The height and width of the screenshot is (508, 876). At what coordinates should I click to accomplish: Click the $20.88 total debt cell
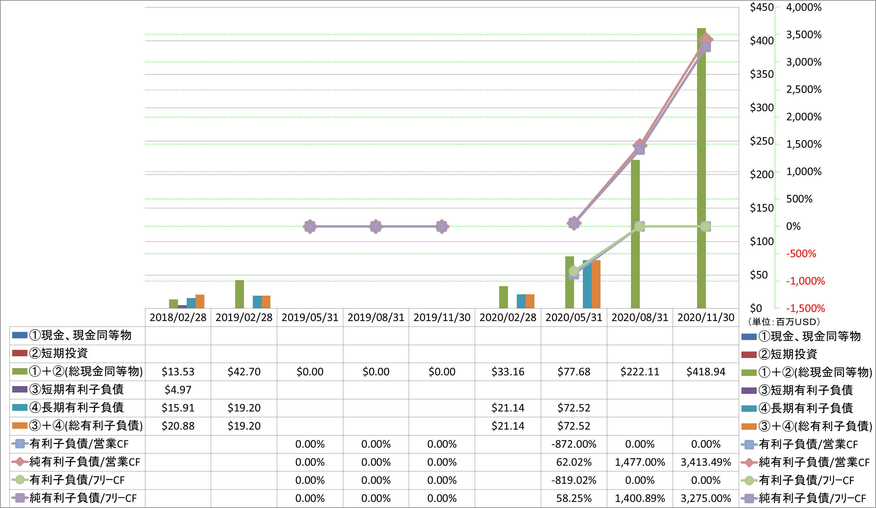click(178, 426)
